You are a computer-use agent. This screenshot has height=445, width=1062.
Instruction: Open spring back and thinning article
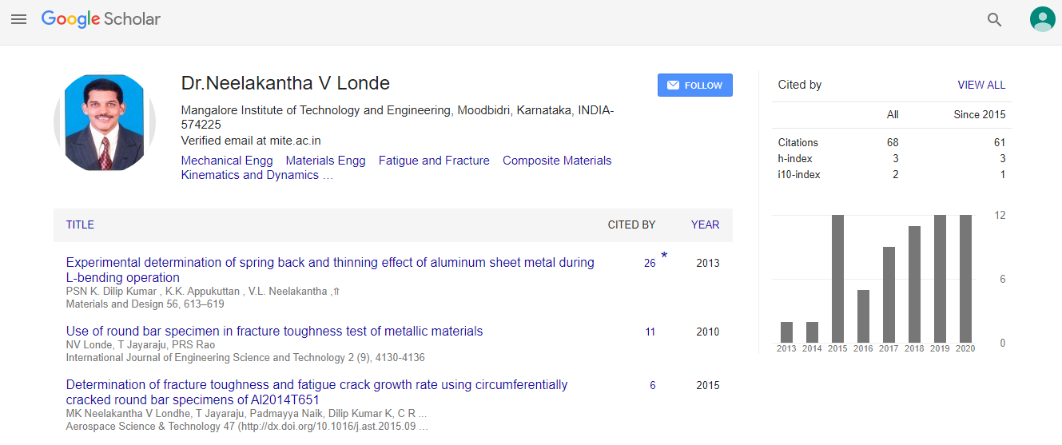click(x=330, y=270)
